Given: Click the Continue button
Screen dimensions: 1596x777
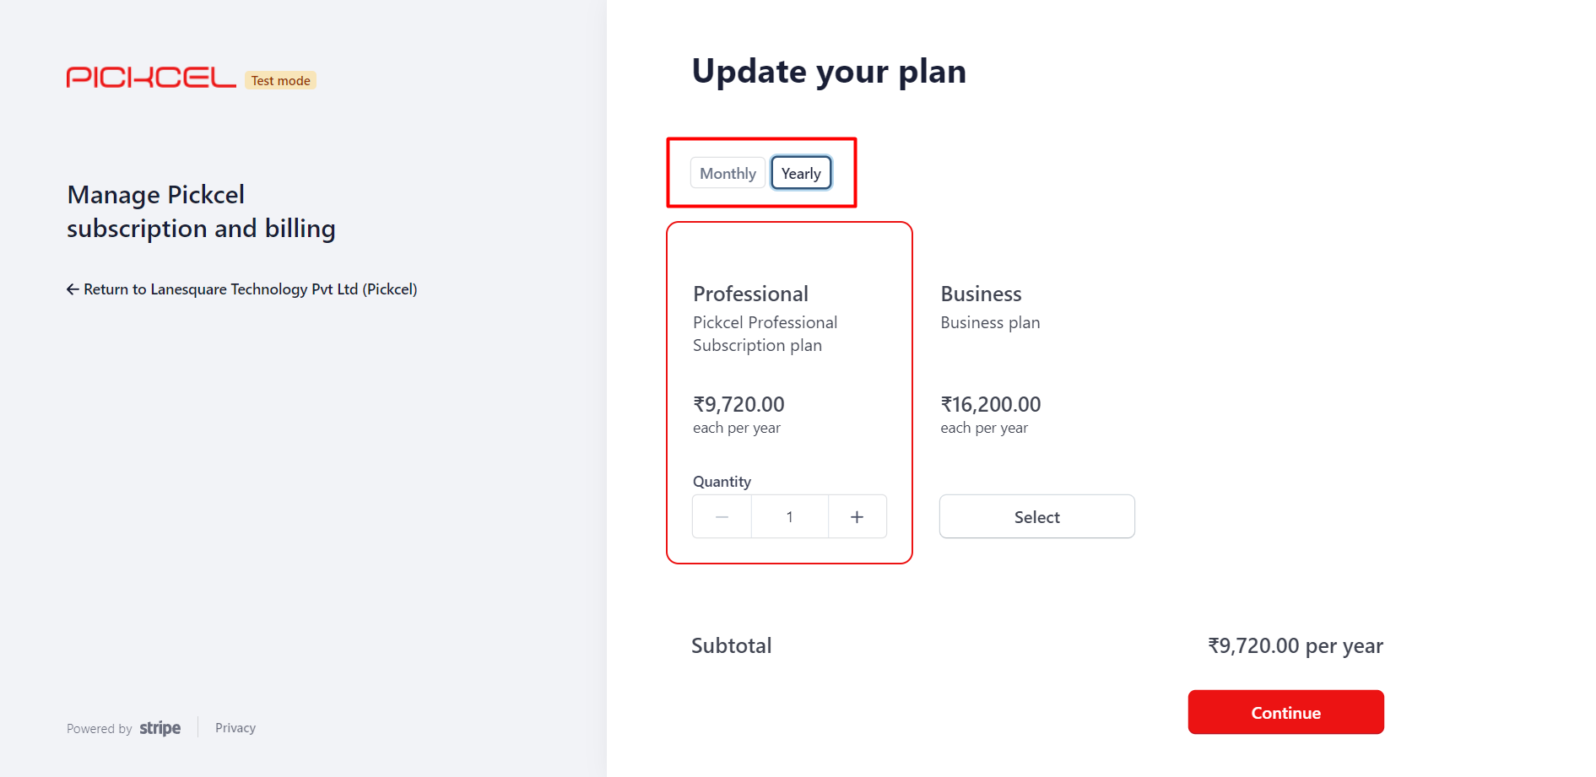Looking at the screenshot, I should 1285,712.
